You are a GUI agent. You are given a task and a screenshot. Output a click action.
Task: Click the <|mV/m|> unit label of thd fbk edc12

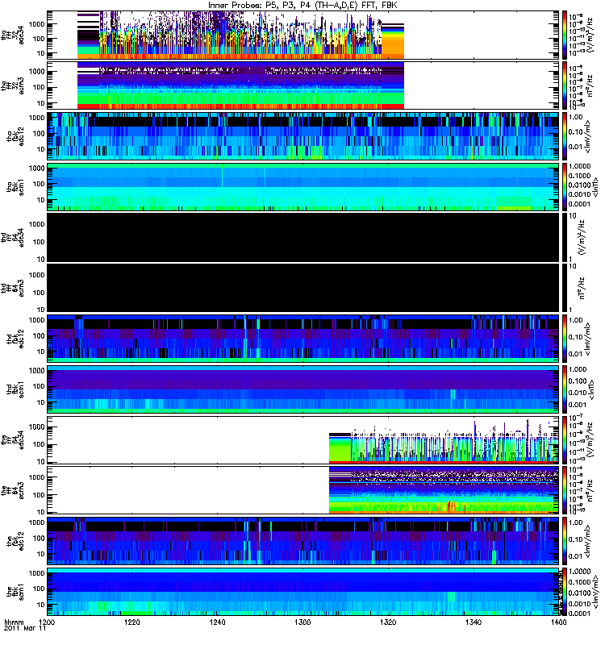tap(588, 339)
